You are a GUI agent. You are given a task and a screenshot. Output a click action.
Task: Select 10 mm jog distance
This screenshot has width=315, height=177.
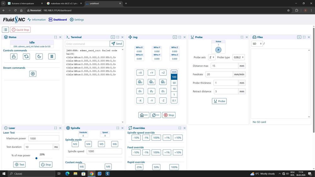click(x=174, y=89)
